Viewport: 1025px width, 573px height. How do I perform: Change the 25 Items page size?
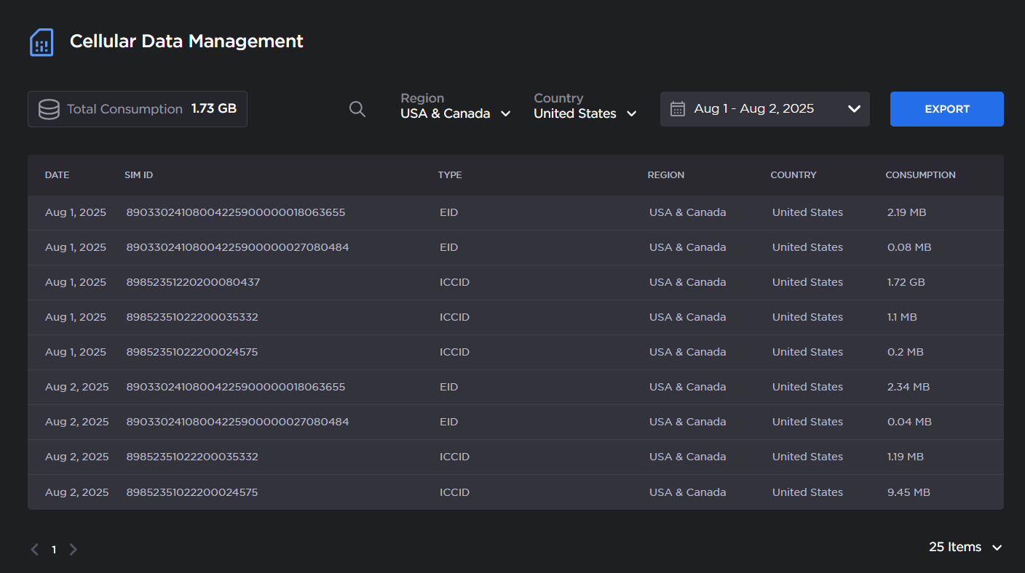click(965, 547)
